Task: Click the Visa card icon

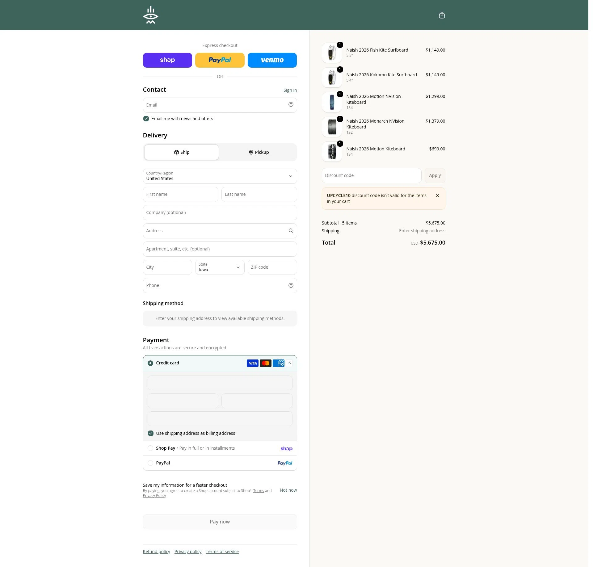Action: pyautogui.click(x=253, y=363)
